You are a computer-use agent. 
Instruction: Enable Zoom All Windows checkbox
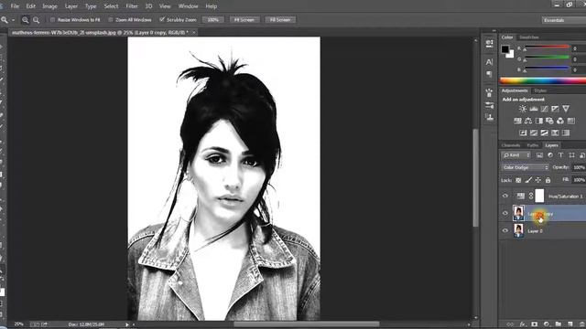(x=111, y=20)
